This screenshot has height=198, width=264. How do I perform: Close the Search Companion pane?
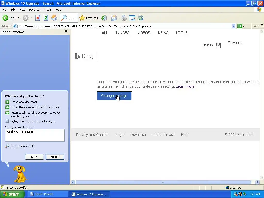click(x=66, y=31)
